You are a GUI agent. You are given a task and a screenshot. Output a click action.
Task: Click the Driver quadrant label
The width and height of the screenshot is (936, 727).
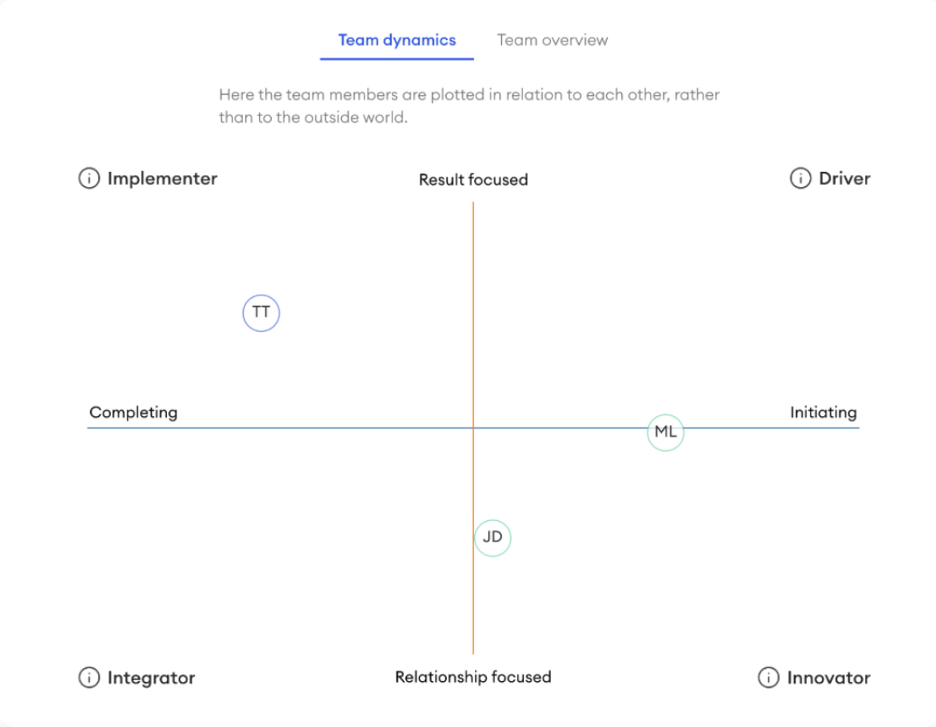coord(844,179)
